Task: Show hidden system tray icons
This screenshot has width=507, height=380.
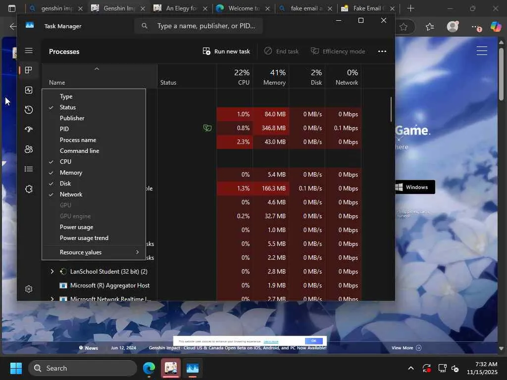Action: (x=410, y=368)
